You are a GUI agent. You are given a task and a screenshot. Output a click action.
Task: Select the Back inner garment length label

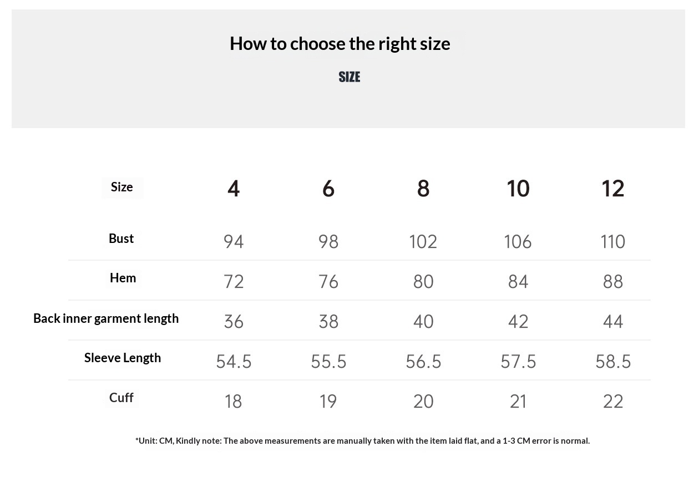(106, 318)
